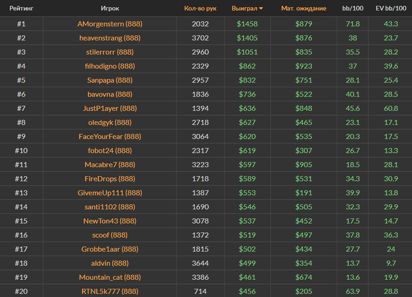Select Macabre7 (888) player entry
The height and width of the screenshot is (297, 412).
[109, 164]
